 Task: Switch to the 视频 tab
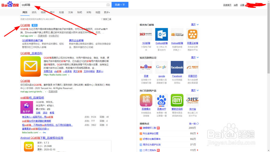click(x=43, y=12)
